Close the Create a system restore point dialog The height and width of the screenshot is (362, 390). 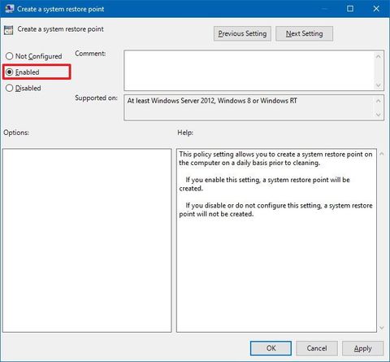(376, 9)
